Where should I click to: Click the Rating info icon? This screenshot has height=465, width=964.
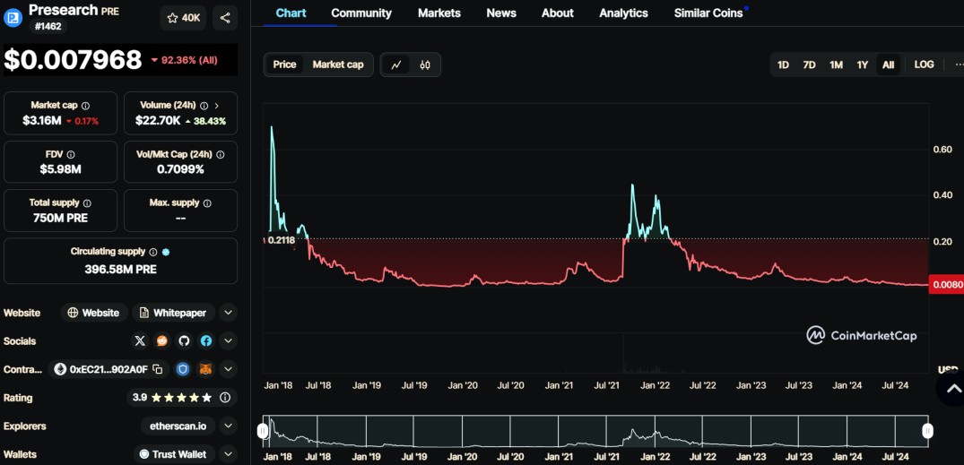click(x=226, y=398)
